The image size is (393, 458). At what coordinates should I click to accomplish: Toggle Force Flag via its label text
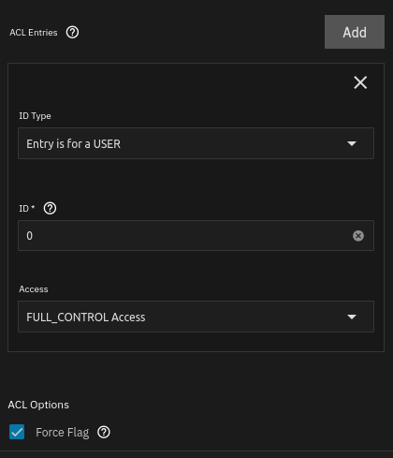tap(63, 433)
